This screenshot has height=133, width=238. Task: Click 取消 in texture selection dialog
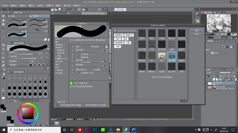point(197,34)
